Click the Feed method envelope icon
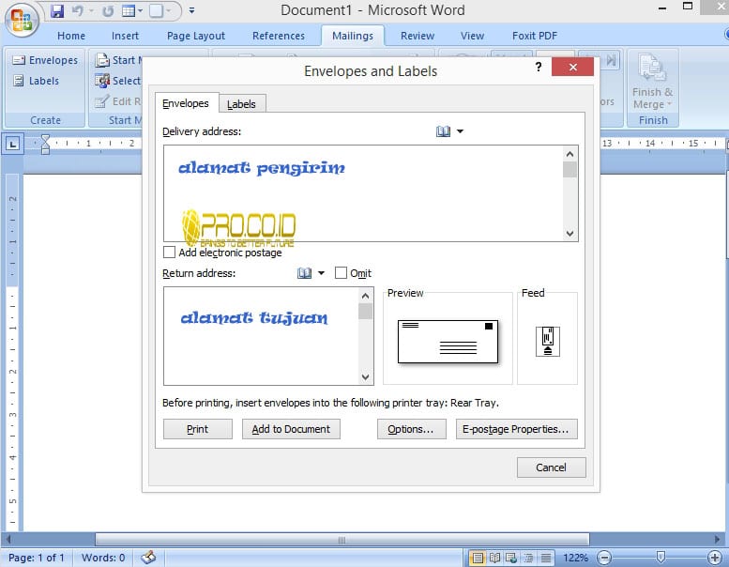The width and height of the screenshot is (729, 567). pyautogui.click(x=548, y=342)
